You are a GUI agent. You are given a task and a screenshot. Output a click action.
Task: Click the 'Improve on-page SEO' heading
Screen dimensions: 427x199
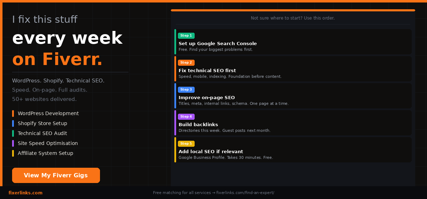[x=207, y=98]
